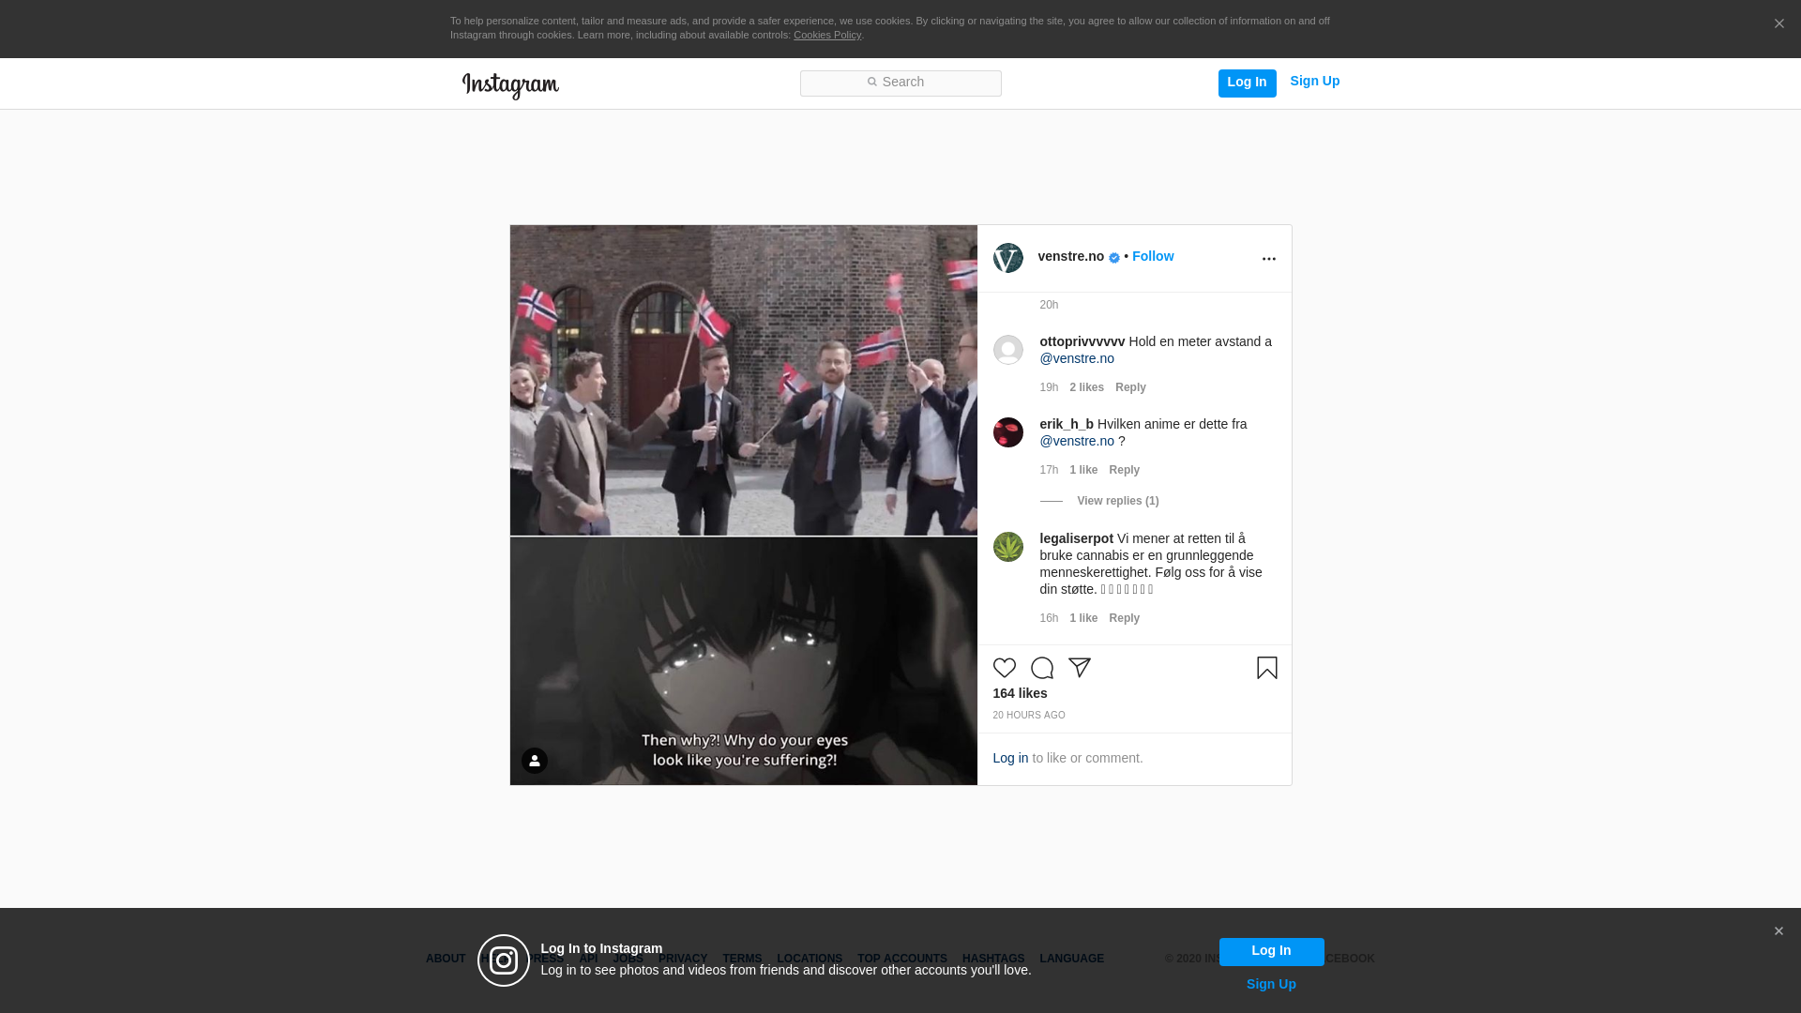Viewport: 1801px width, 1013px height.
Task: Click the Instagram logo
Action: (x=510, y=85)
